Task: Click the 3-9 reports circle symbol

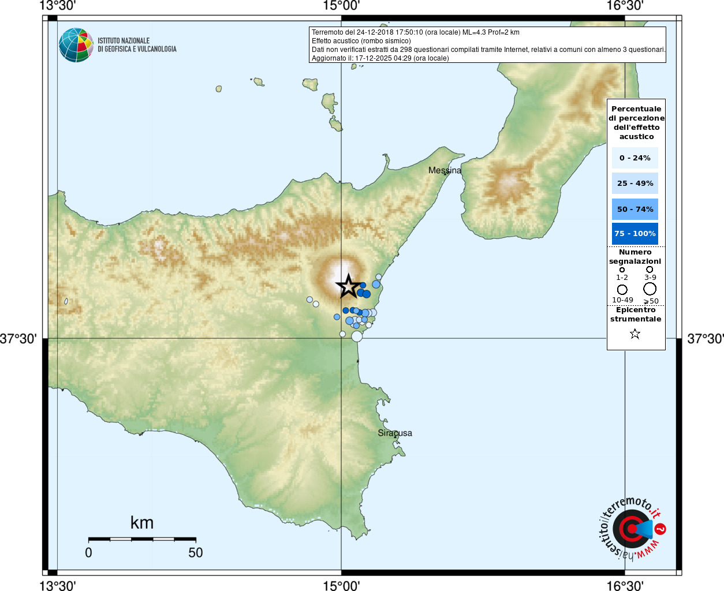Action: coord(650,269)
